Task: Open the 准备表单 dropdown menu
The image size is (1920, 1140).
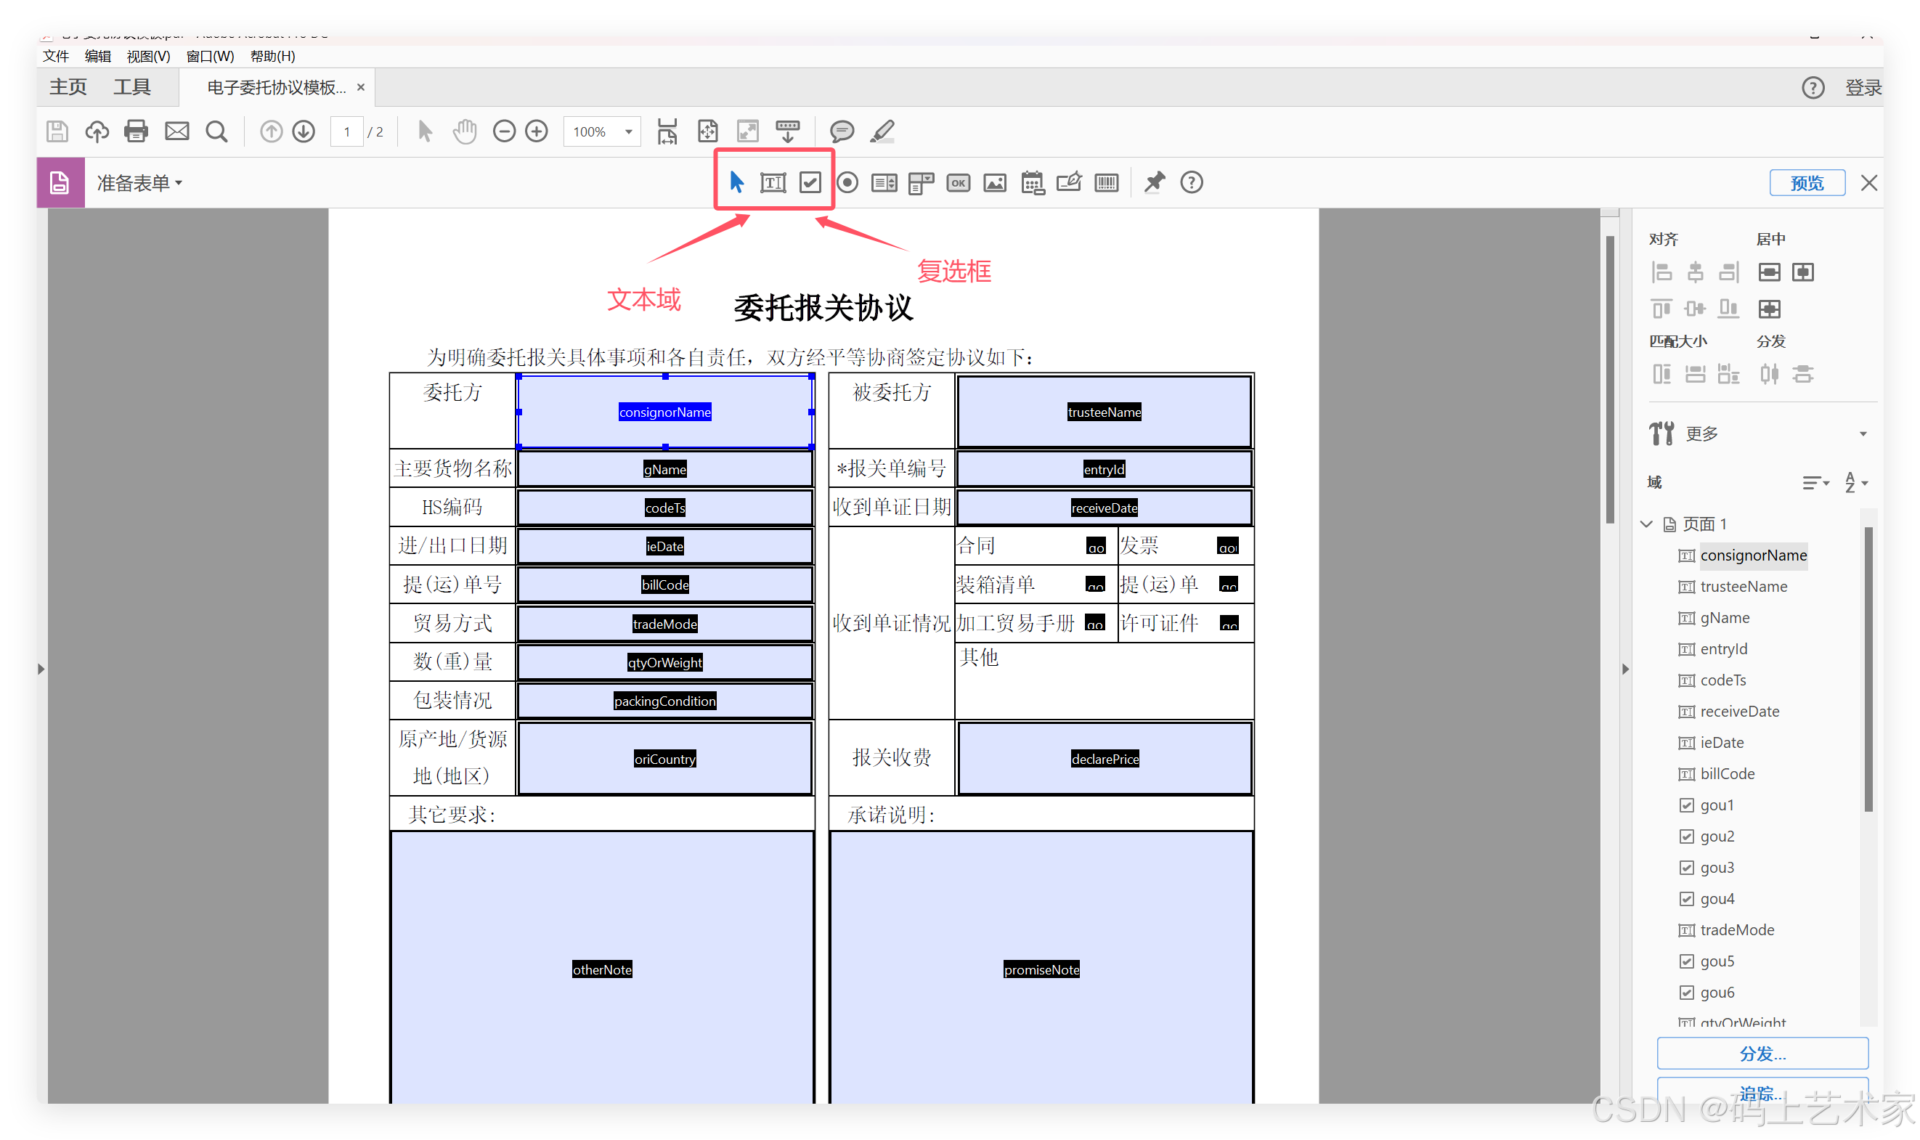Action: click(x=139, y=183)
